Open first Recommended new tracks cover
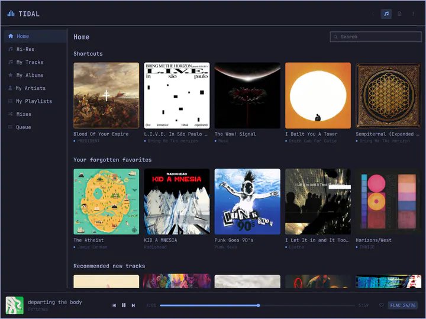Screen dimensions: 426x319 [106, 281]
